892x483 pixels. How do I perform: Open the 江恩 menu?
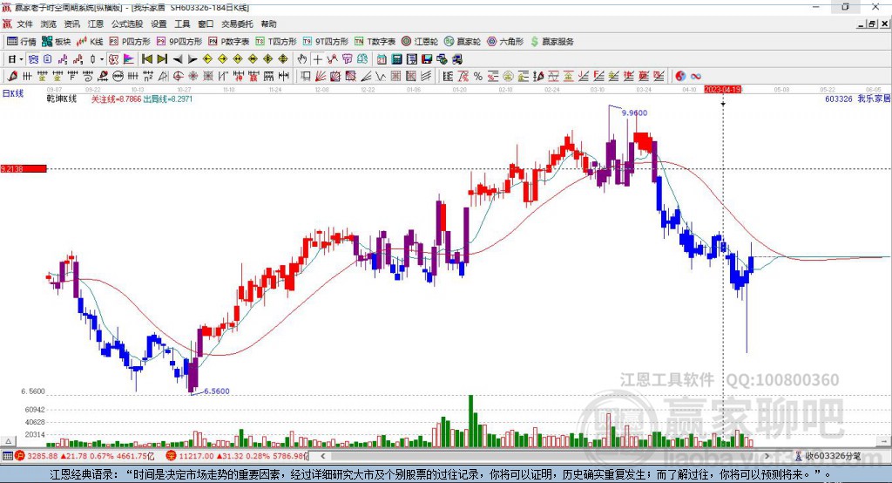pyautogui.click(x=96, y=24)
